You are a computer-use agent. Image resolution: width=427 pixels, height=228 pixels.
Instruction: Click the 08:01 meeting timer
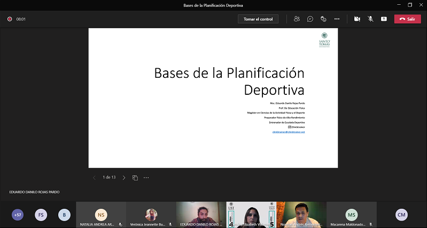coord(21,19)
